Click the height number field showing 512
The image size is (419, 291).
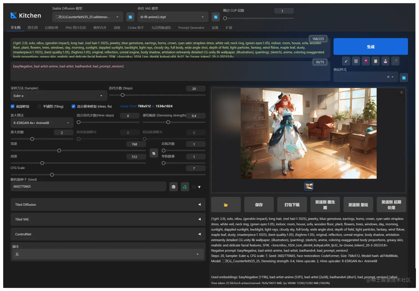136,157
